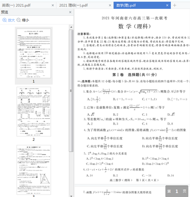
Task: Open a new tab with the plus icon
Action: click(175, 5)
